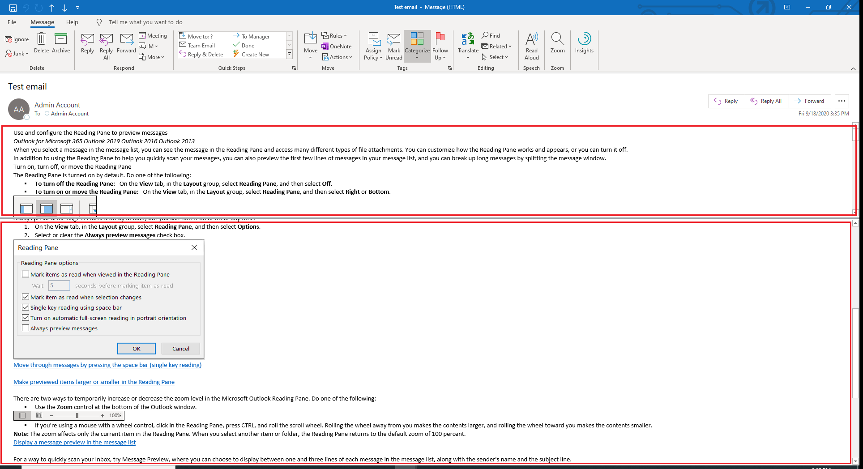The height and width of the screenshot is (469, 863).
Task: Click the Save icon in the title bar
Action: click(x=13, y=8)
